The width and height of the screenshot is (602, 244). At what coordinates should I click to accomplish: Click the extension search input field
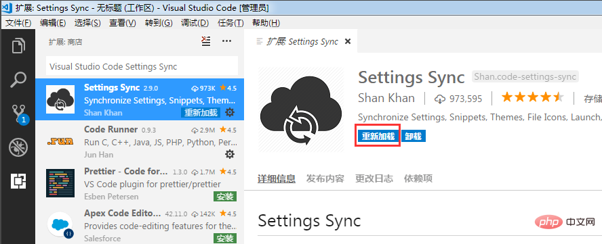pos(142,66)
